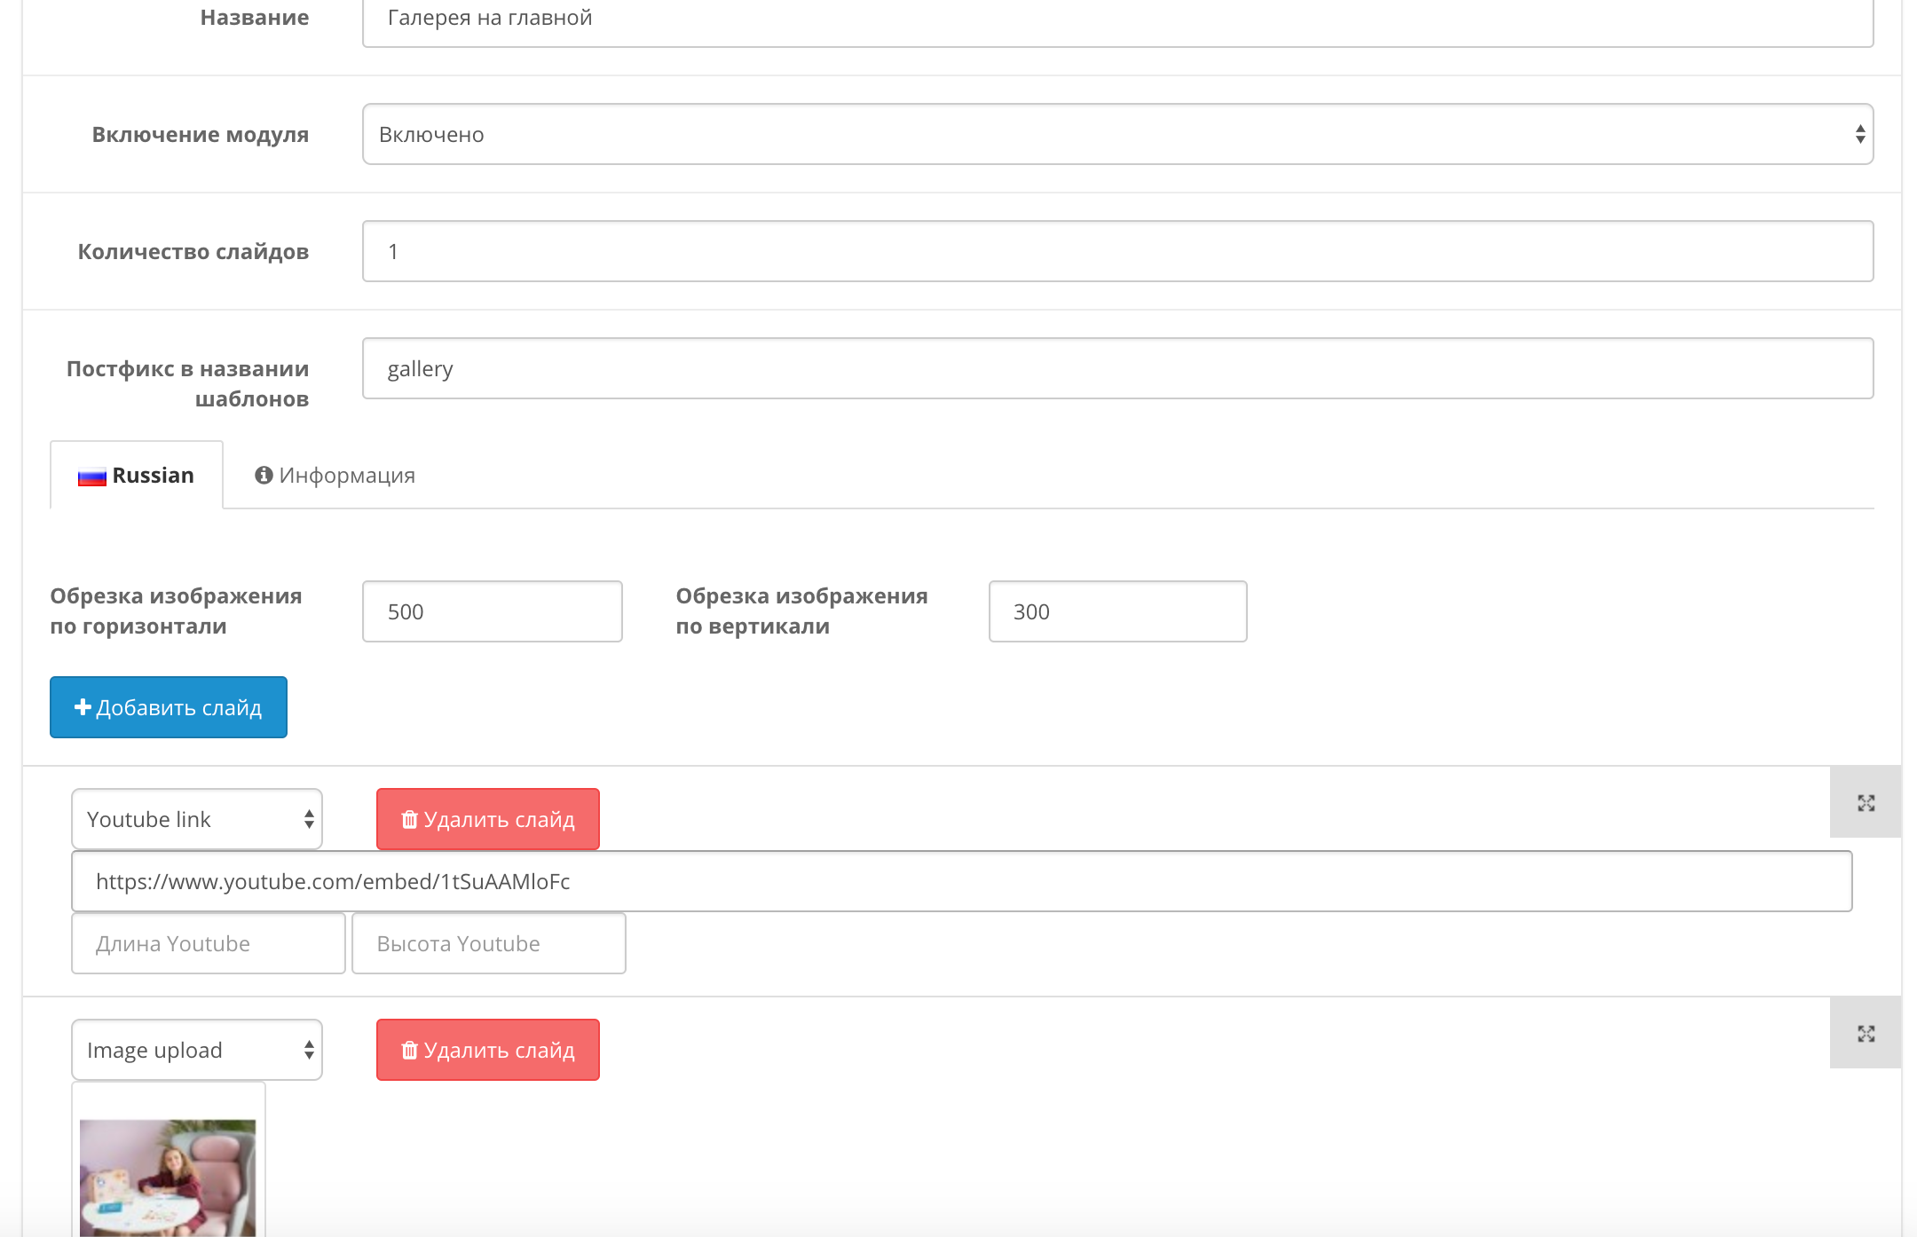1917x1237 pixels.
Task: Click the Длина Youtube input
Action: (208, 943)
